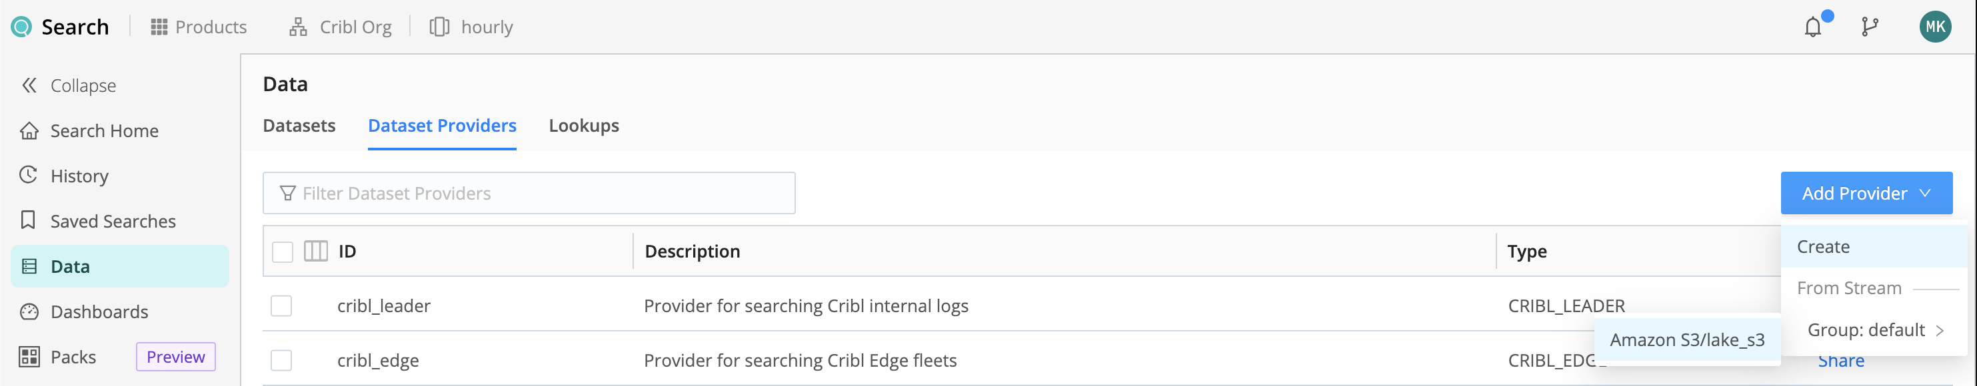
Task: Select Saved Searches in the sidebar
Action: pyautogui.click(x=112, y=220)
